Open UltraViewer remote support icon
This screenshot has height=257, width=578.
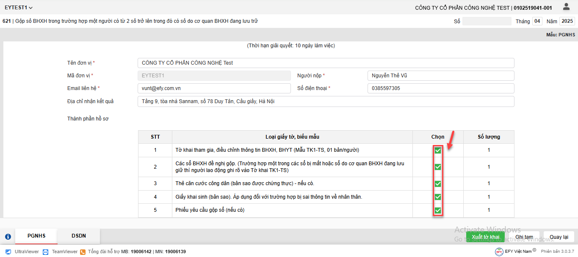[8, 252]
